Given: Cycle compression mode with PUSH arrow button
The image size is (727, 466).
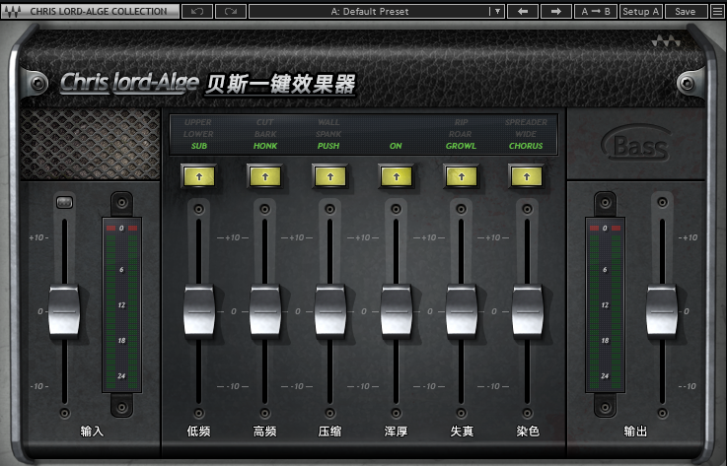Looking at the screenshot, I should (x=330, y=176).
